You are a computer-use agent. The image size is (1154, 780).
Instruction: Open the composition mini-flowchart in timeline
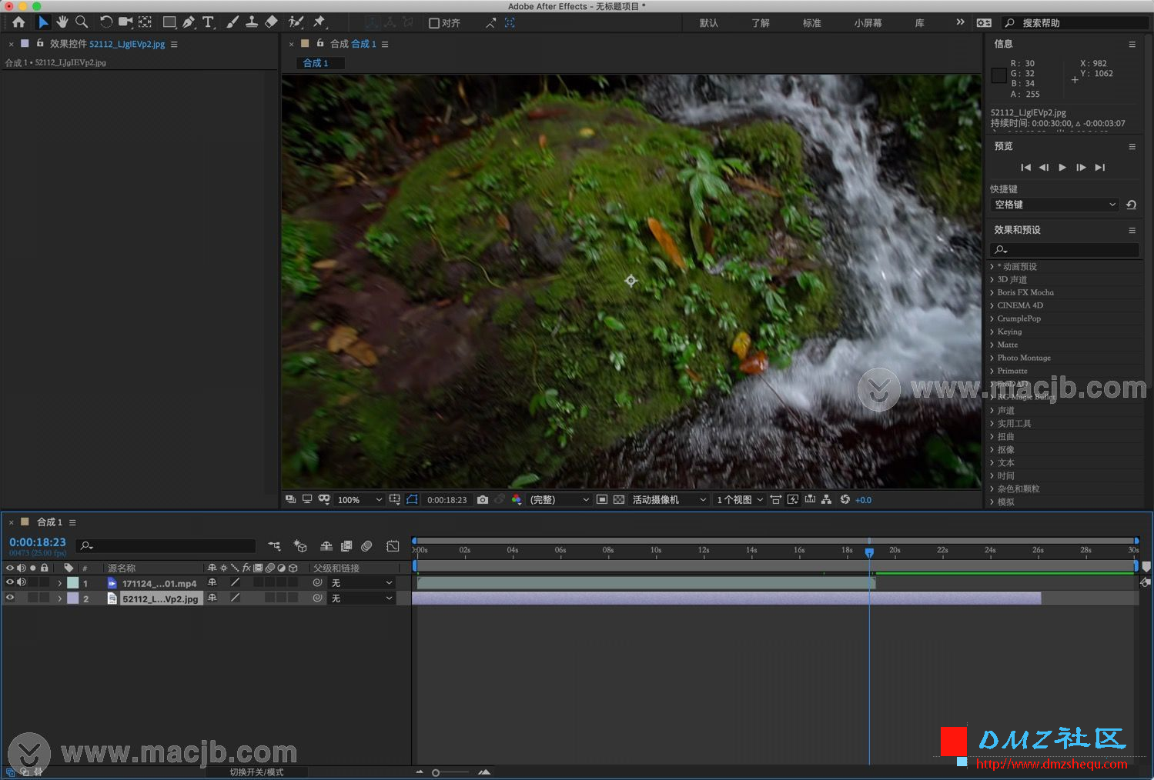274,546
